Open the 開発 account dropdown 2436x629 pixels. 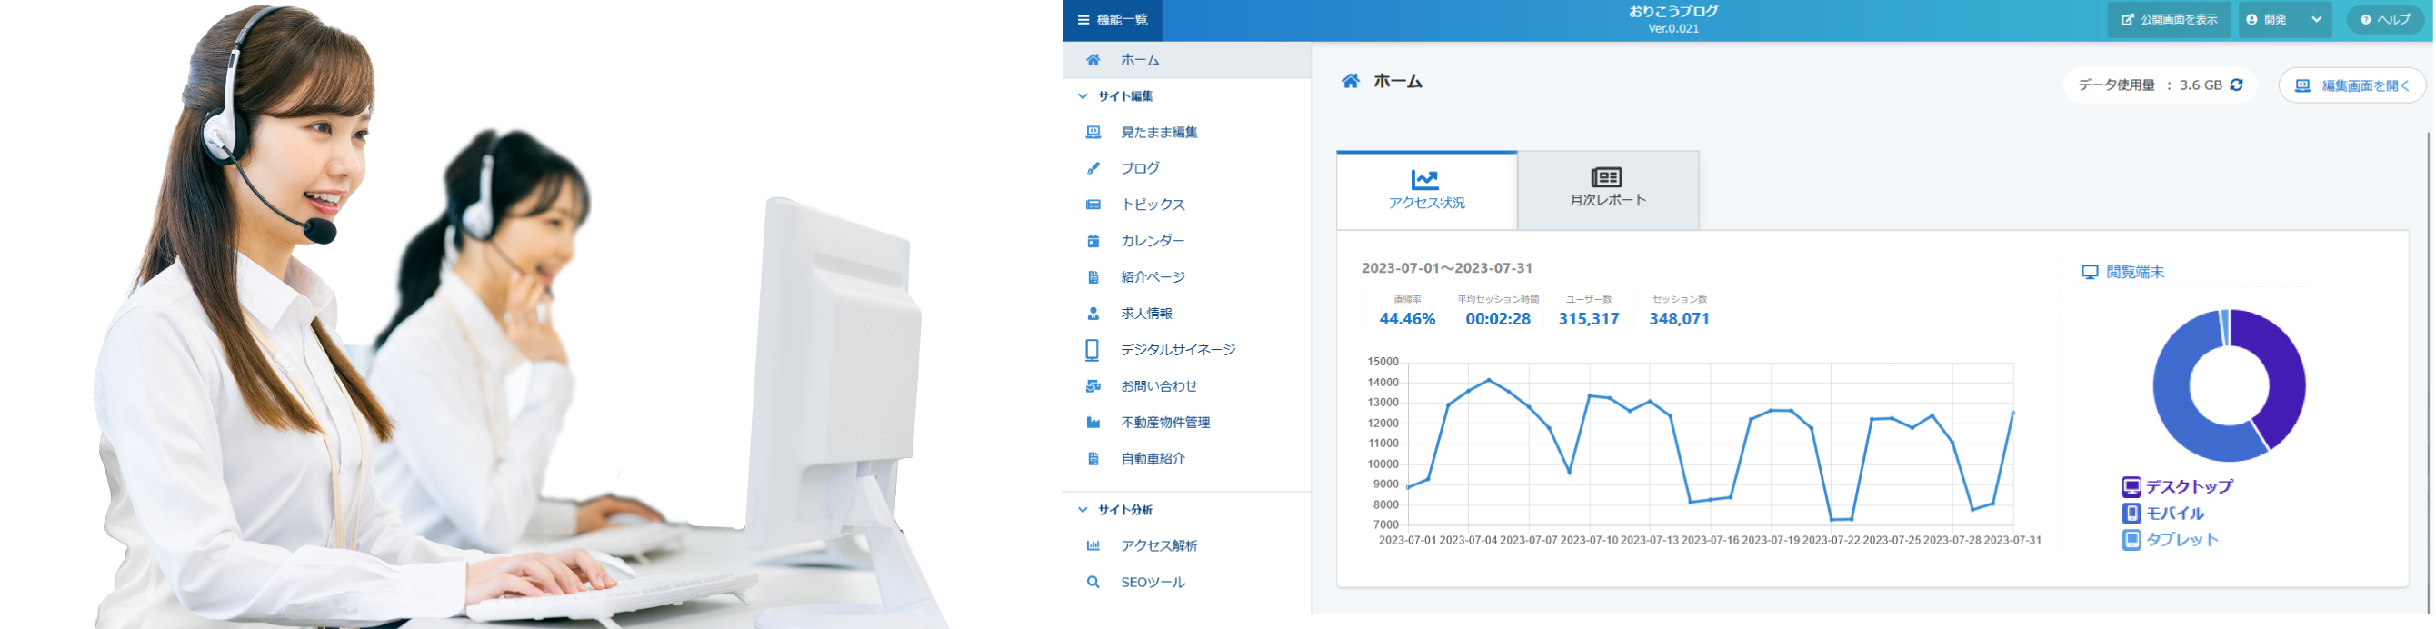coord(2282,20)
